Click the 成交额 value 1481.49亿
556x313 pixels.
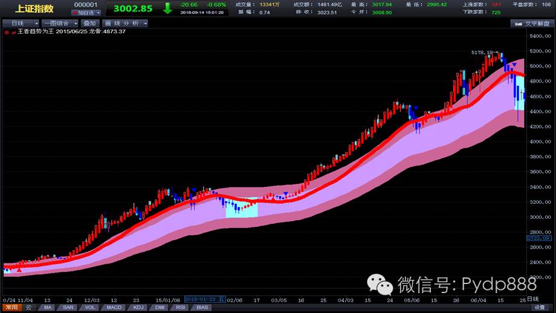coord(330,5)
